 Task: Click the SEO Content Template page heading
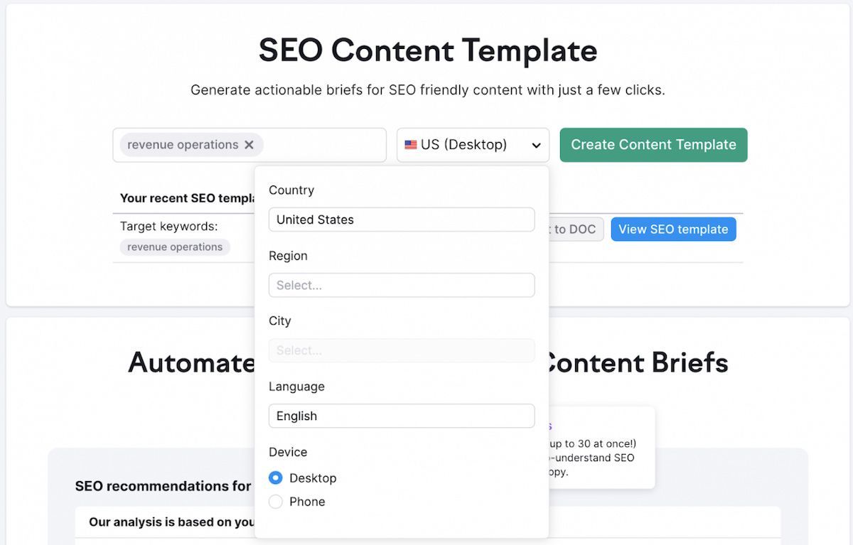pyautogui.click(x=428, y=51)
